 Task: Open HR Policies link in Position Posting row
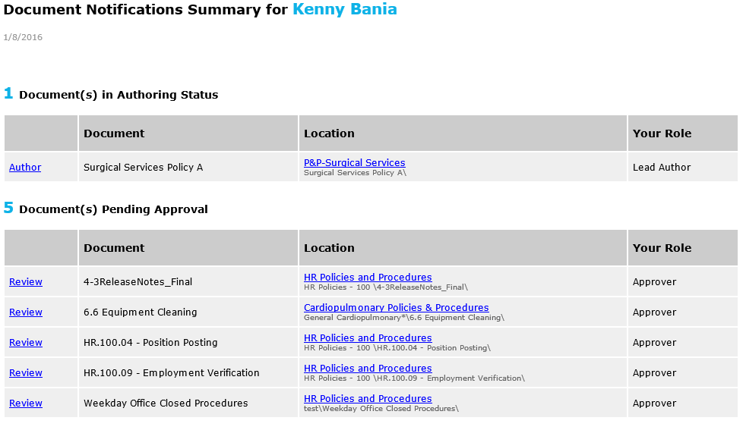coord(368,338)
